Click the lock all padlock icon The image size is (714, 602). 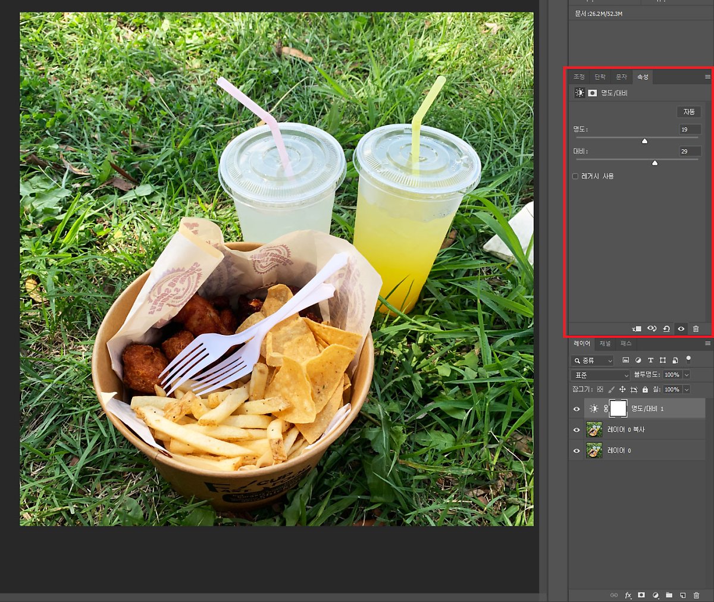coord(646,390)
